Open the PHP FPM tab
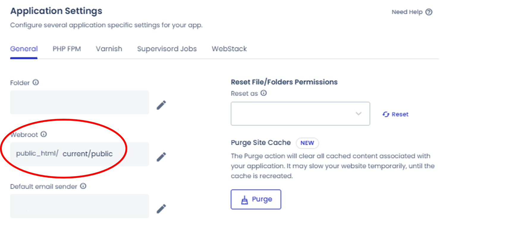Viewport: 529px width, 230px height. click(67, 49)
